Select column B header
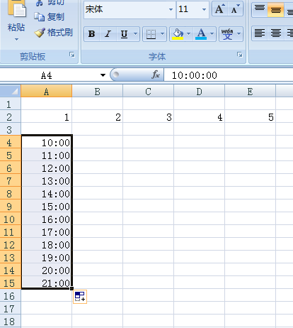 pos(97,92)
